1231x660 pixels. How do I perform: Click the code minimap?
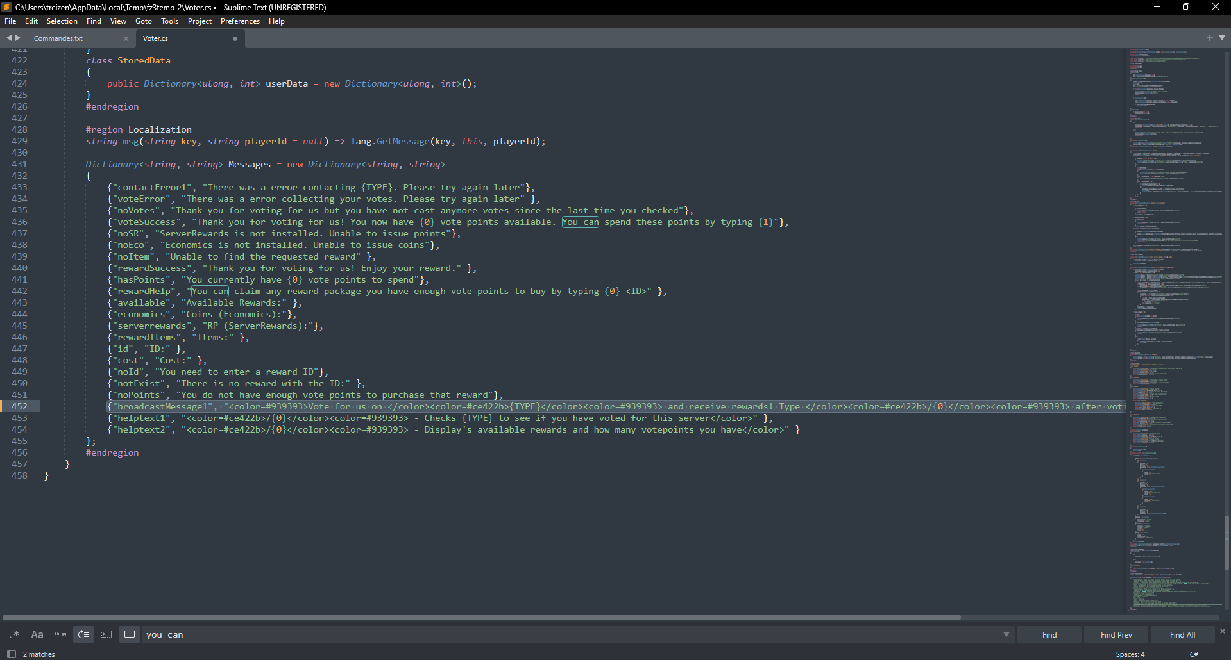[x=1175, y=329]
